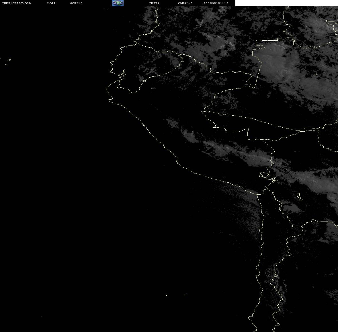Select the small gray cloud patch south of Lake Poopó

coord(292,208)
